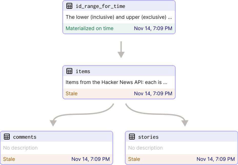This screenshot has height=165, width=238.
Task: Click the Stale status on stories
Action: [134, 159]
